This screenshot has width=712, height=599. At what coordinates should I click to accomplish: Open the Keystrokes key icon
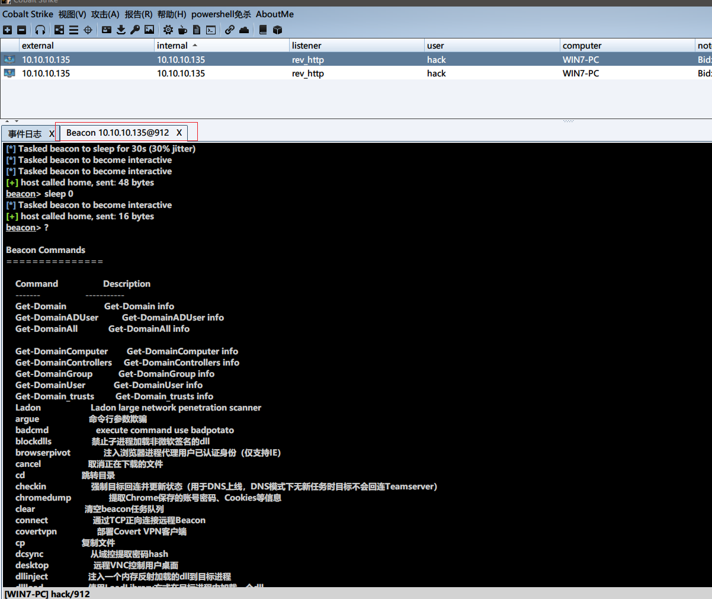click(x=135, y=30)
